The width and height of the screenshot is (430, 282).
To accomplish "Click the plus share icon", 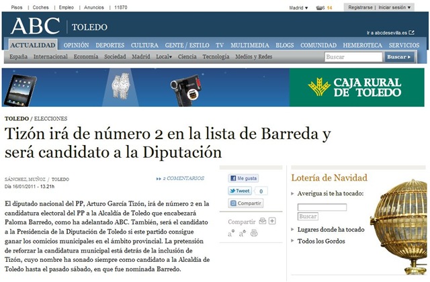I will [272, 221].
